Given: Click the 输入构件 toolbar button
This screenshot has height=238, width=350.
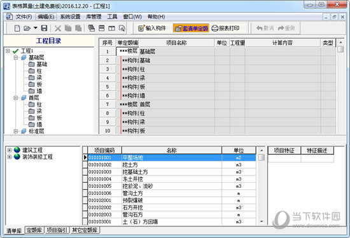Looking at the screenshot, I should tap(152, 29).
